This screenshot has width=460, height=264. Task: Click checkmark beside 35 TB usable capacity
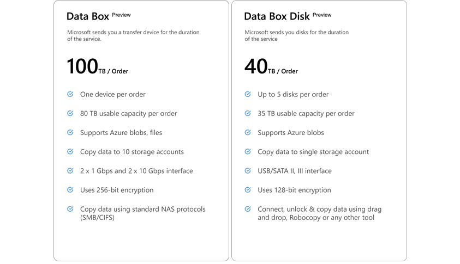[x=248, y=113]
